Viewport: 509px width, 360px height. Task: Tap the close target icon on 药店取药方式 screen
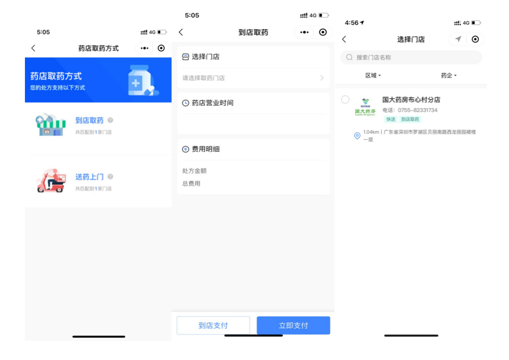[x=161, y=48]
